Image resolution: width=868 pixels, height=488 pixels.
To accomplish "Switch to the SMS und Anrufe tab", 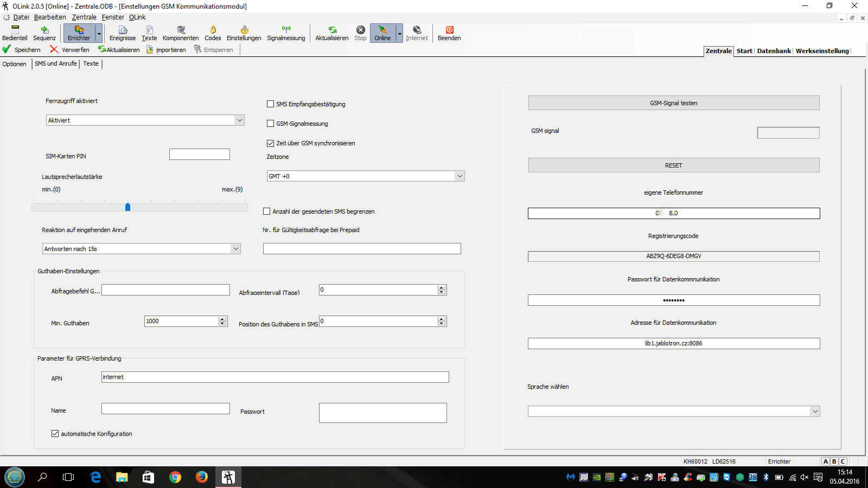I will coord(56,63).
